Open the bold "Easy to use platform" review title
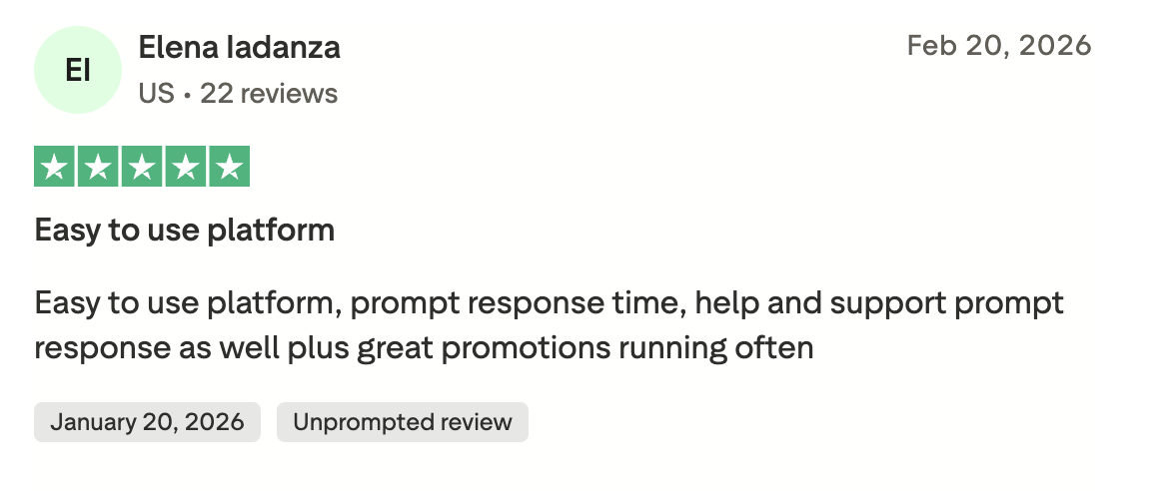 [185, 231]
